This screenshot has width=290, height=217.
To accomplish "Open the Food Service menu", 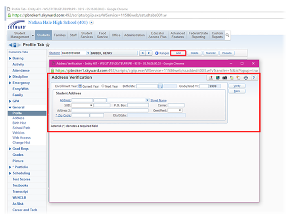I will pos(102,35).
